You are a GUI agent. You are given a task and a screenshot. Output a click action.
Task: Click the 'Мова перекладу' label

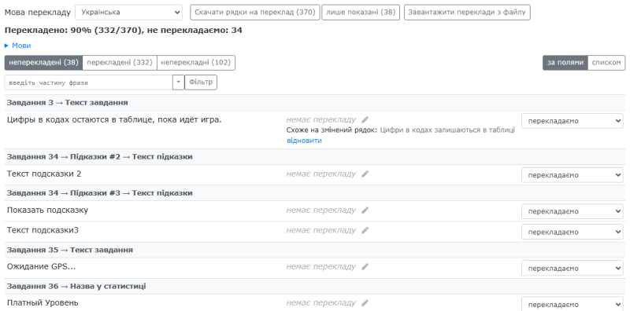coord(37,12)
